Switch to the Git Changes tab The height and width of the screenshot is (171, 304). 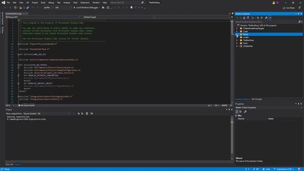[256, 99]
